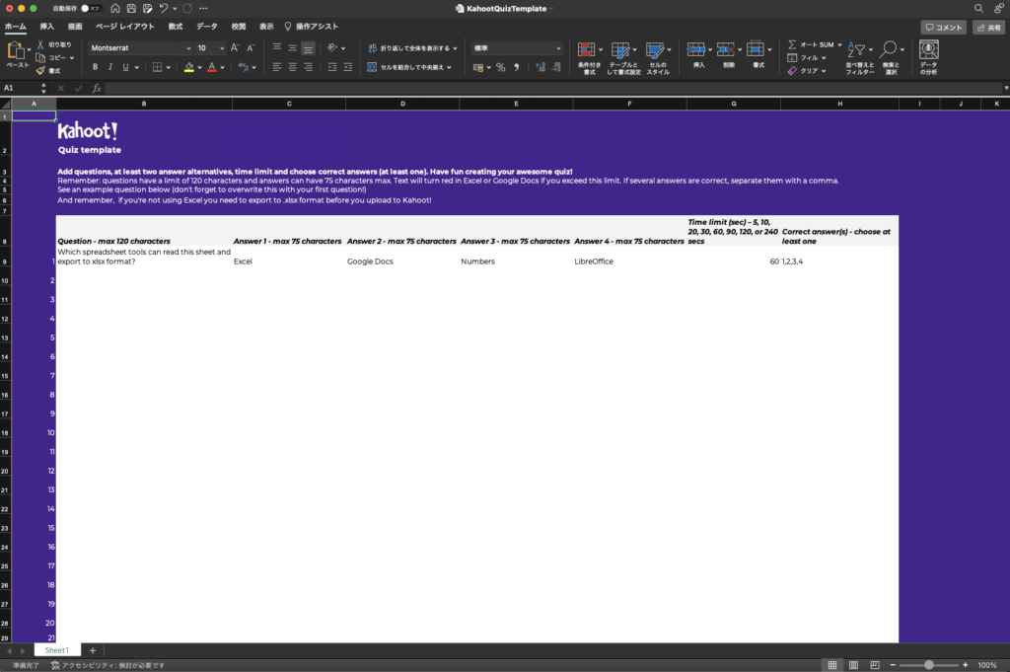The height and width of the screenshot is (672, 1010).
Task: Open the 校閲 ribbon tab
Action: [239, 27]
